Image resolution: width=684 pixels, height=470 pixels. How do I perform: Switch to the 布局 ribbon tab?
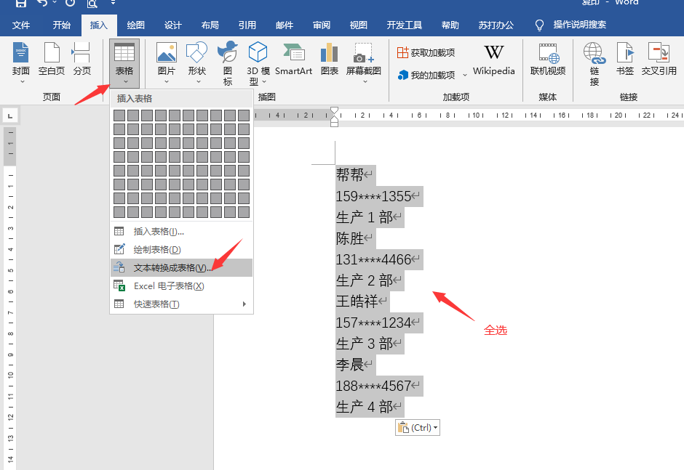[x=210, y=25]
